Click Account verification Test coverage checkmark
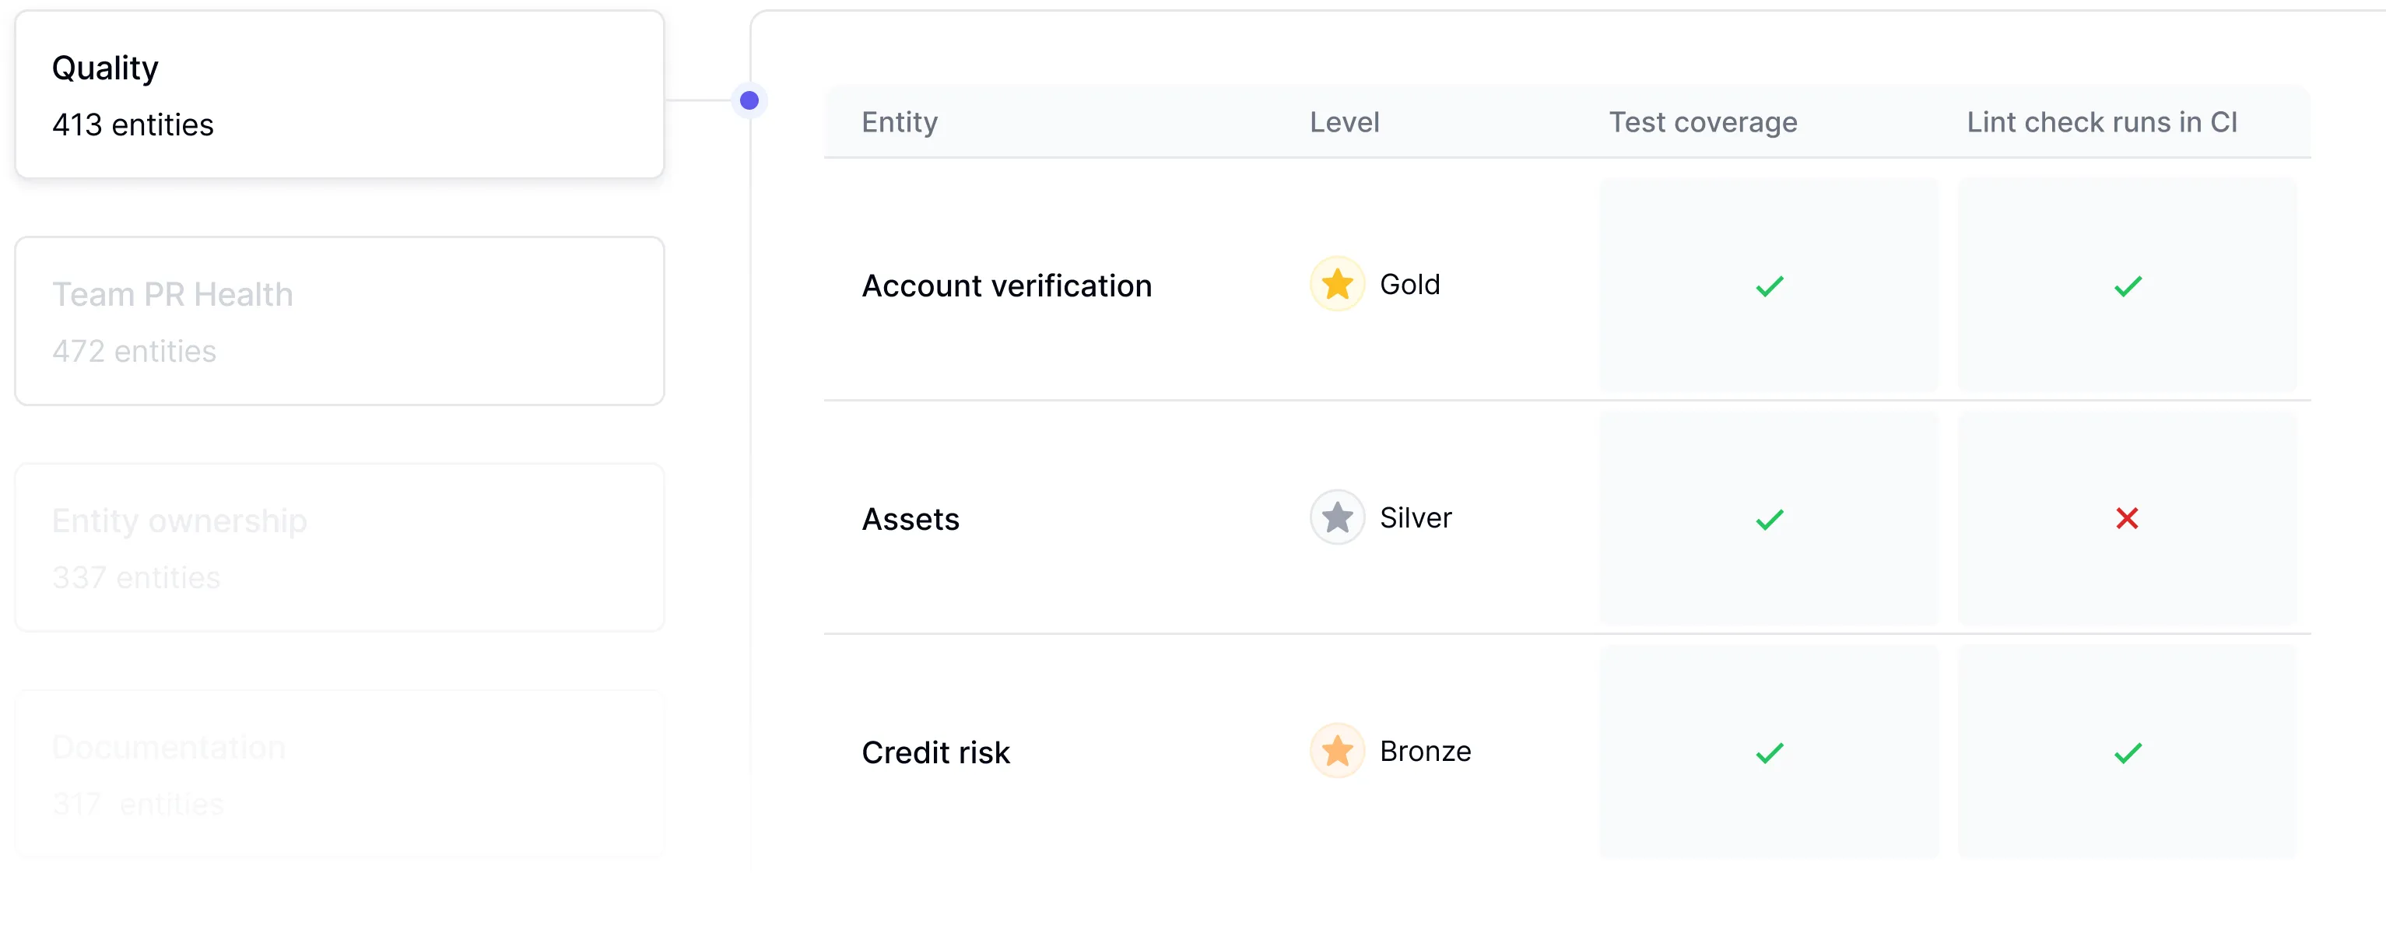The height and width of the screenshot is (943, 2386). tap(1769, 286)
